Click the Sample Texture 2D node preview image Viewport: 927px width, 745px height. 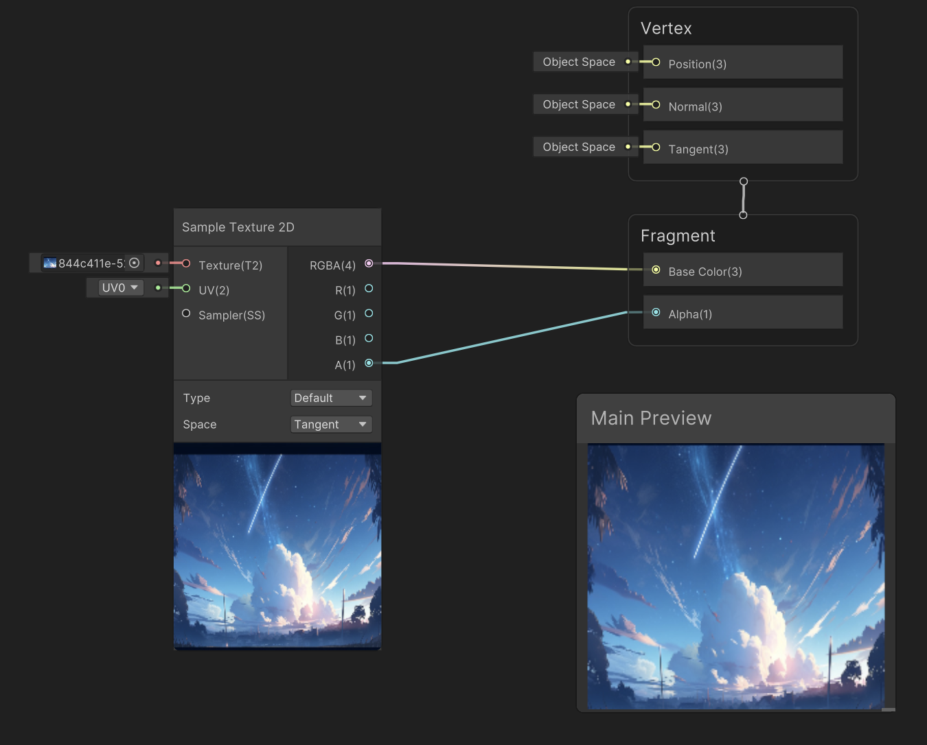[x=277, y=546]
